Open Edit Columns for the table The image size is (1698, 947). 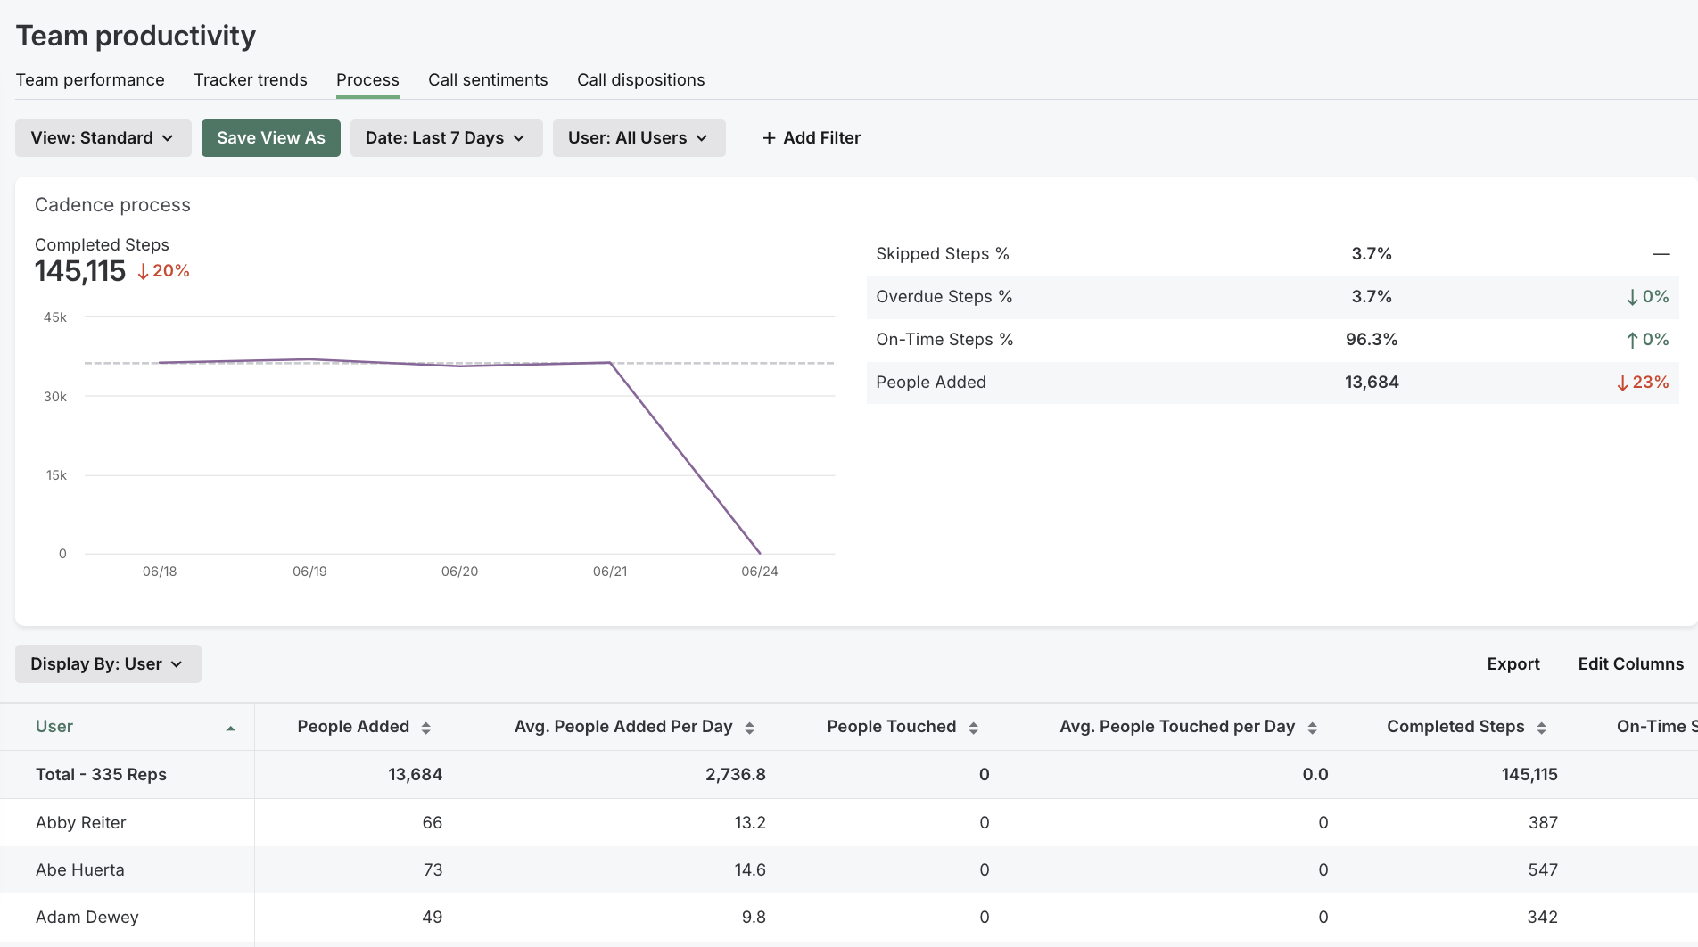[1630, 663]
